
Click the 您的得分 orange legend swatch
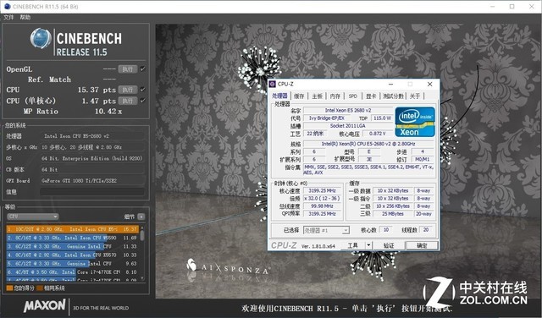[9, 288]
